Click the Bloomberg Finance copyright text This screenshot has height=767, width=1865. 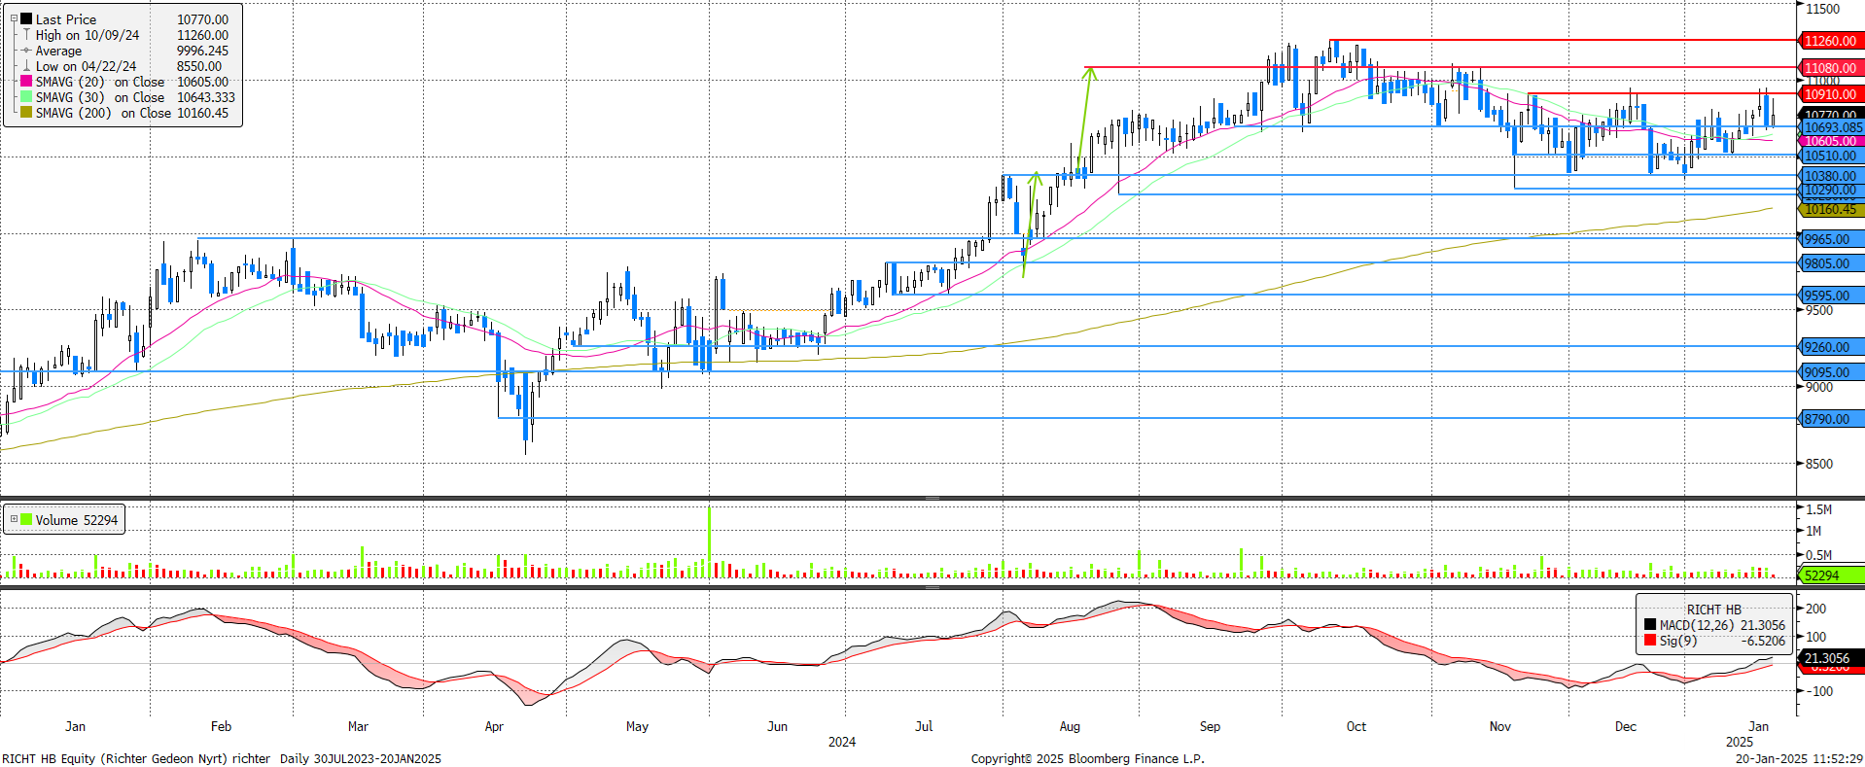(x=1087, y=758)
